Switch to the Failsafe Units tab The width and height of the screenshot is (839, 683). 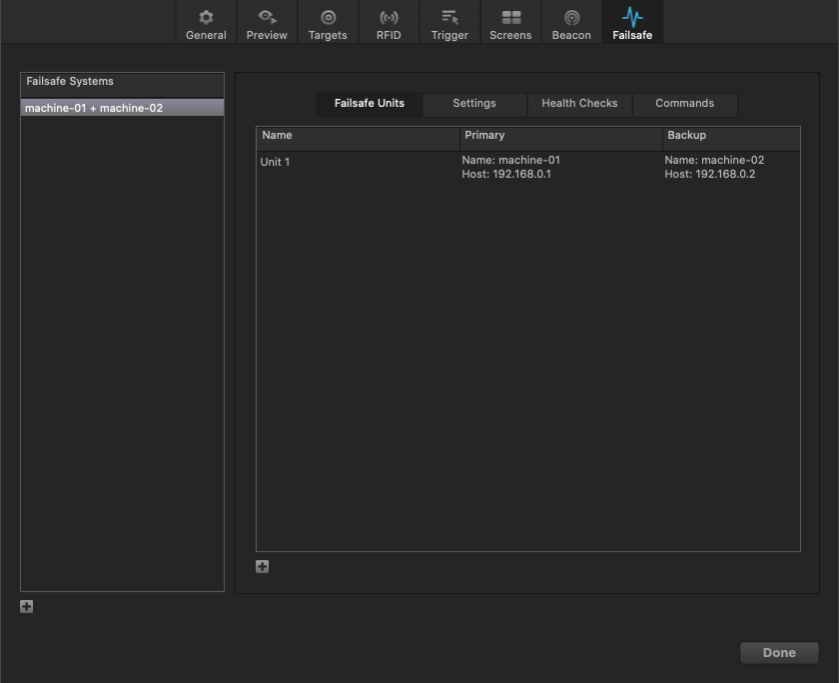[x=370, y=104]
